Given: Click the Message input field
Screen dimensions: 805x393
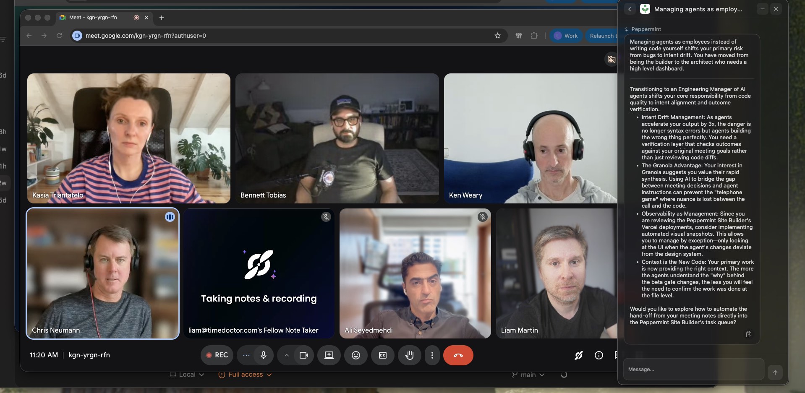Looking at the screenshot, I should click(688, 370).
